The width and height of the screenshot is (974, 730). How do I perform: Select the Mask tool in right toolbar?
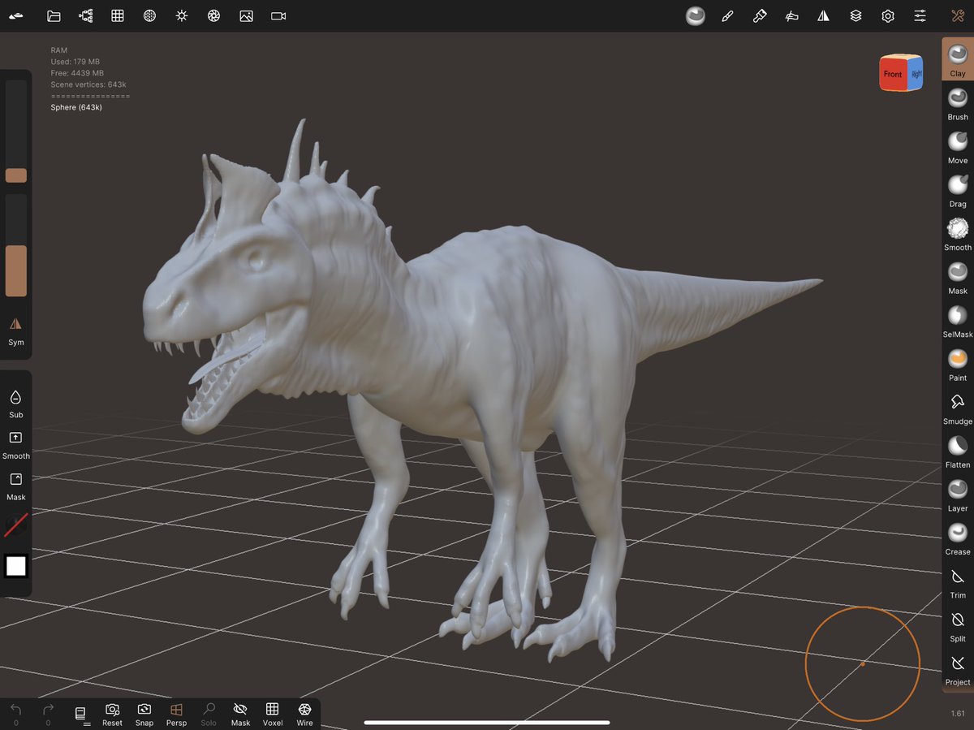pyautogui.click(x=958, y=277)
